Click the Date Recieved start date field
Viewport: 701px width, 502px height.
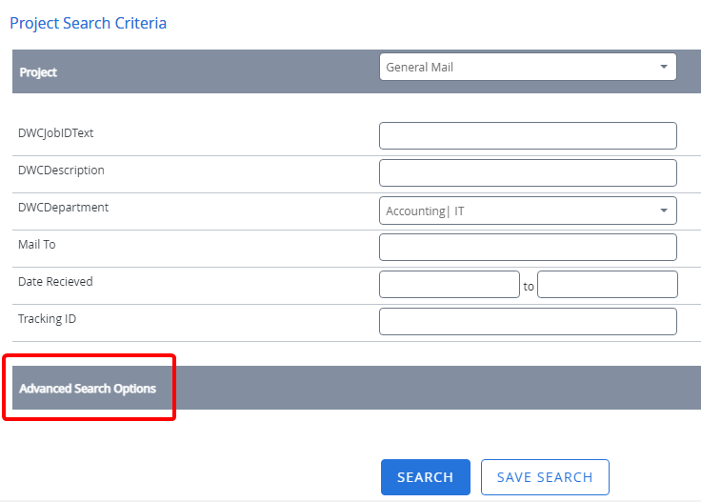[x=449, y=284]
